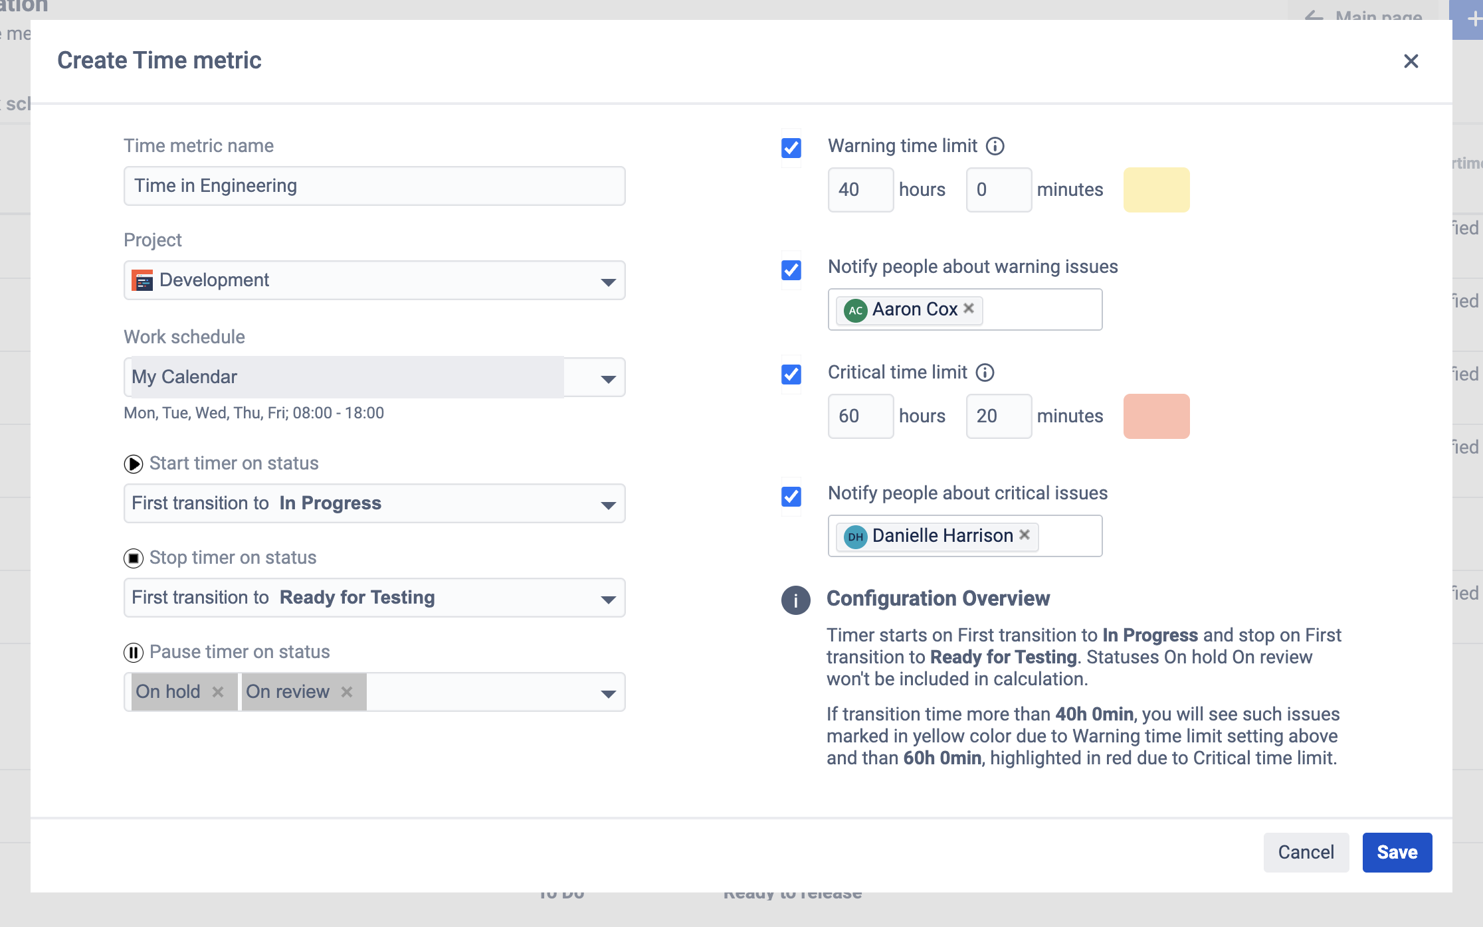1483x927 pixels.
Task: Click the Critical time limit info icon
Action: coord(985,373)
